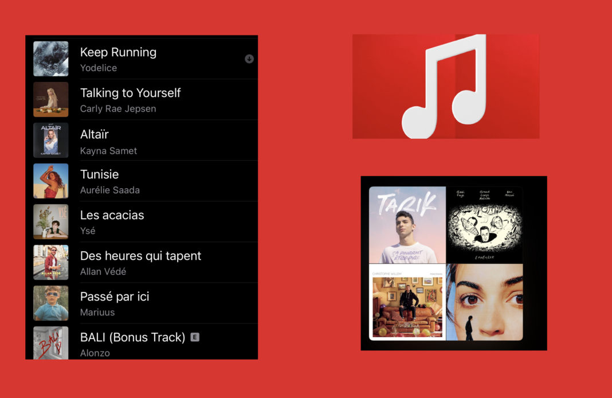Open the Altaïr album cover thumbnail
Viewport: 612px width, 398px height.
[51, 141]
